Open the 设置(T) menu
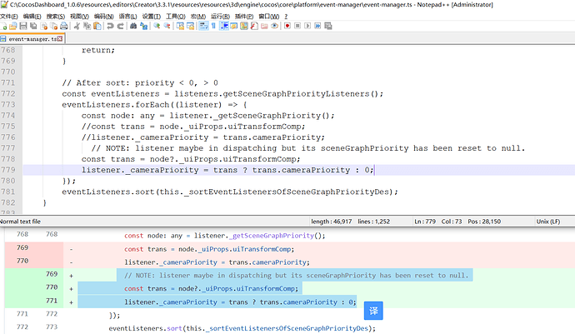The height and width of the screenshot is (334, 575). pyautogui.click(x=152, y=16)
